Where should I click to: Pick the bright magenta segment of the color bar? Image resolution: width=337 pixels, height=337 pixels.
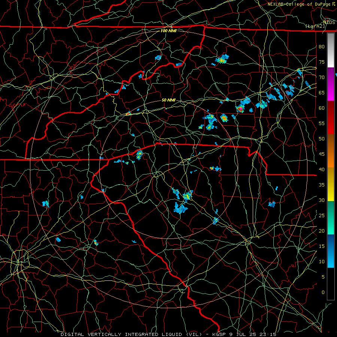pos(331,92)
